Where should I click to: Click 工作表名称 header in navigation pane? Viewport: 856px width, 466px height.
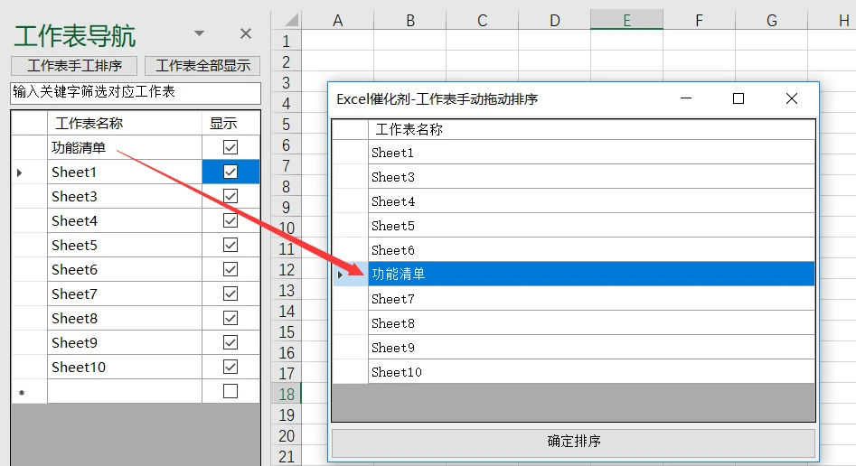pyautogui.click(x=125, y=124)
